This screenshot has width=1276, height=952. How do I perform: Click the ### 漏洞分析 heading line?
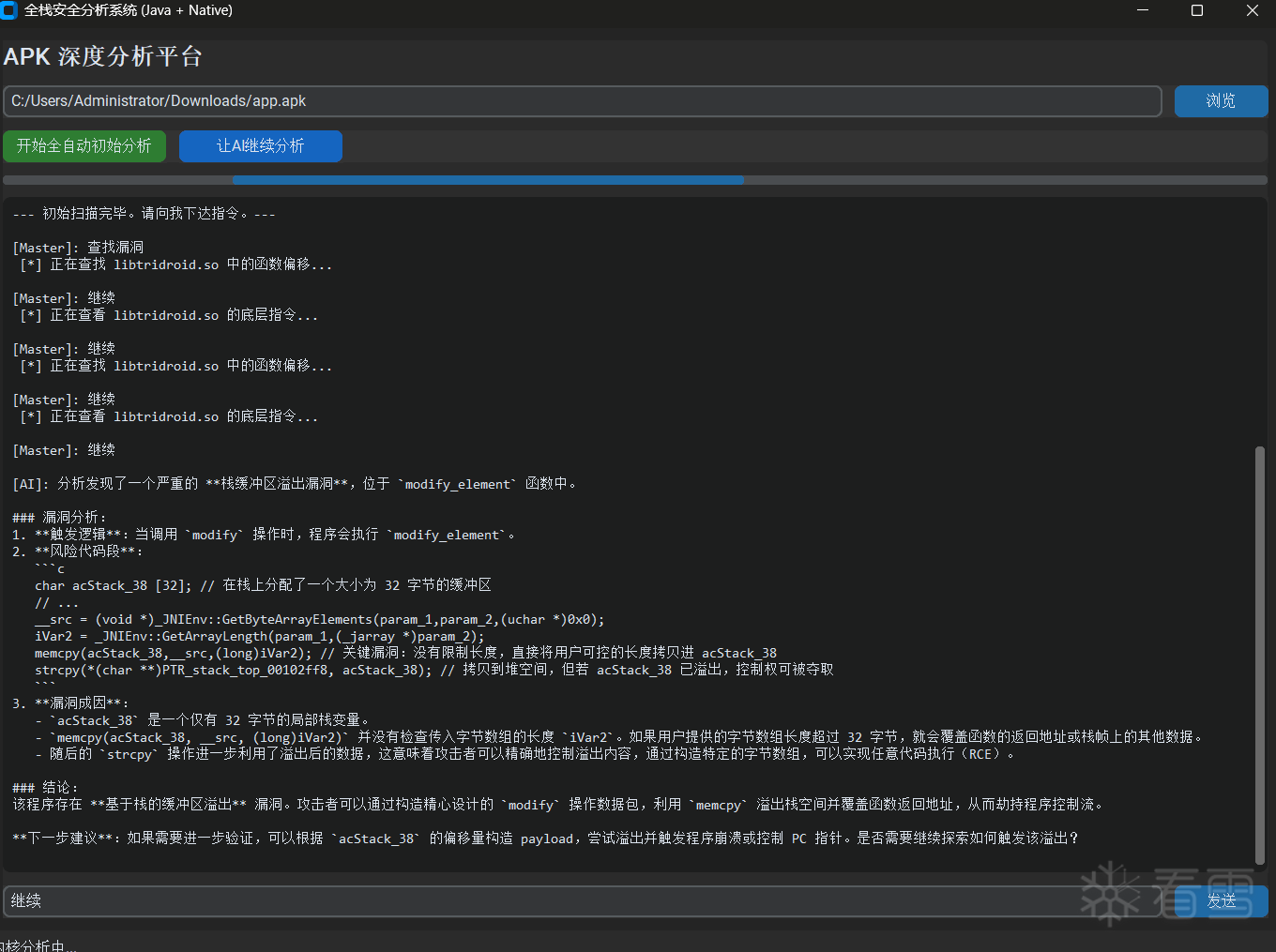pyautogui.click(x=60, y=518)
